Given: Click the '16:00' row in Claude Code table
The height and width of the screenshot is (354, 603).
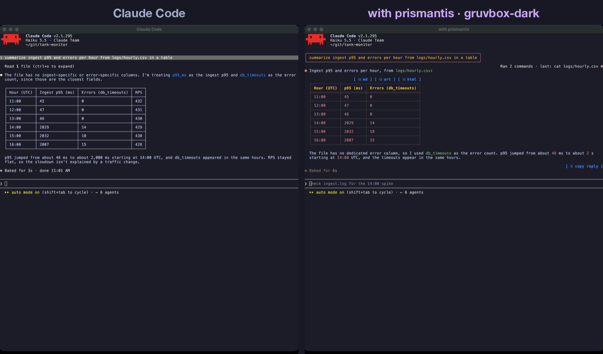Looking at the screenshot, I should pyautogui.click(x=75, y=145).
